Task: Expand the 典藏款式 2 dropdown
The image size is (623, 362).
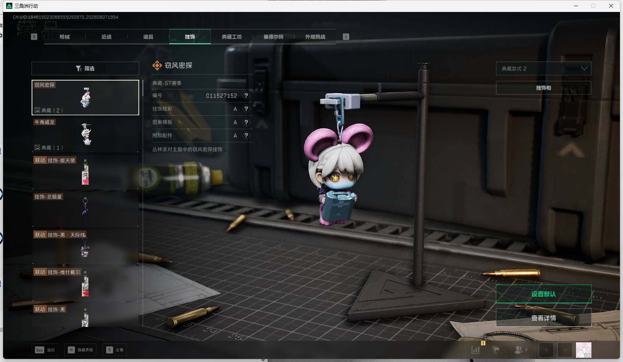Action: click(544, 69)
